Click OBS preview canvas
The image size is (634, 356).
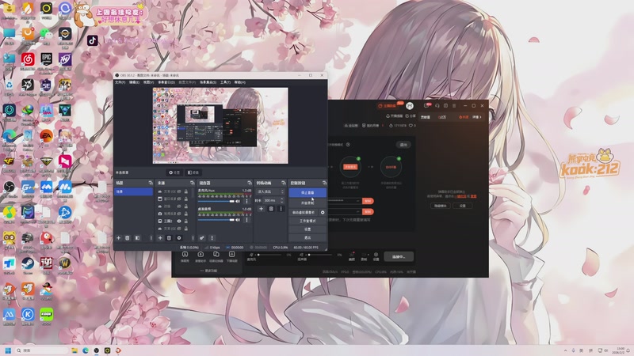point(220,126)
